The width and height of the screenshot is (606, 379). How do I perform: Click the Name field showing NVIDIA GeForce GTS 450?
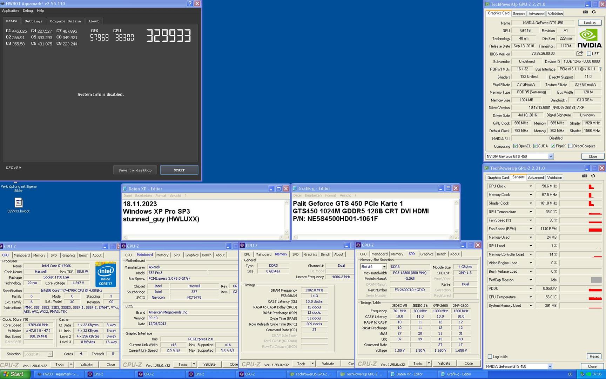coord(543,23)
